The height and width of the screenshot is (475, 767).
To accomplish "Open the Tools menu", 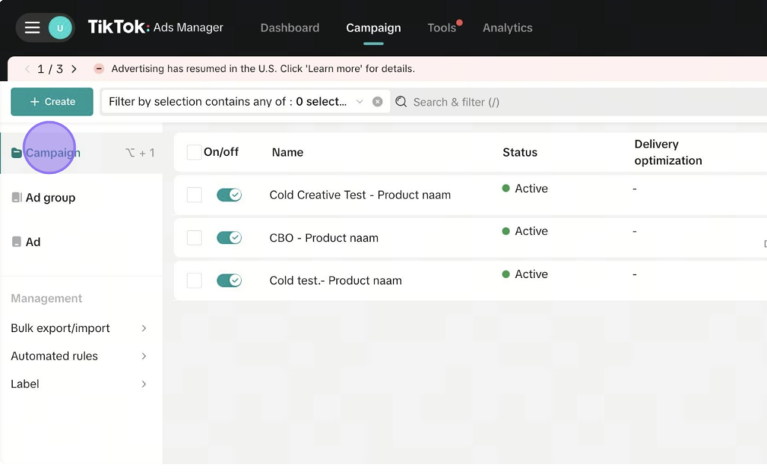I will point(442,28).
